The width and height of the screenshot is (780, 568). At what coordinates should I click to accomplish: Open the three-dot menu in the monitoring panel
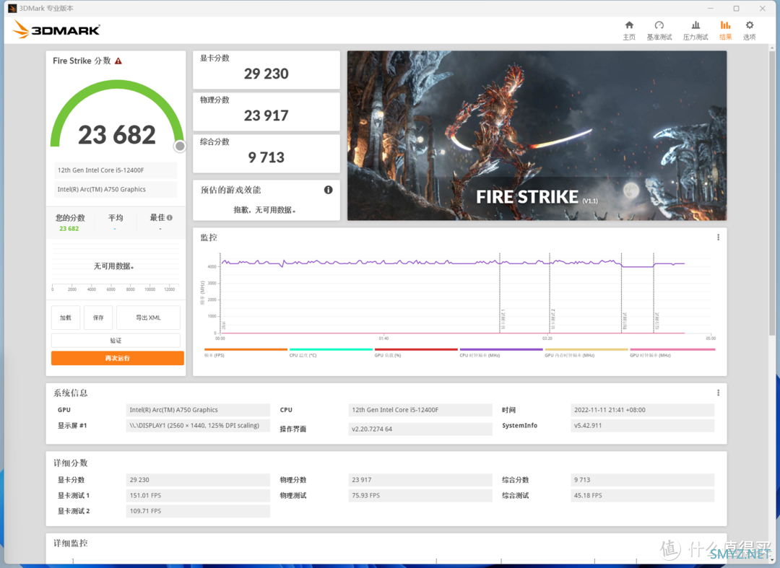(718, 237)
